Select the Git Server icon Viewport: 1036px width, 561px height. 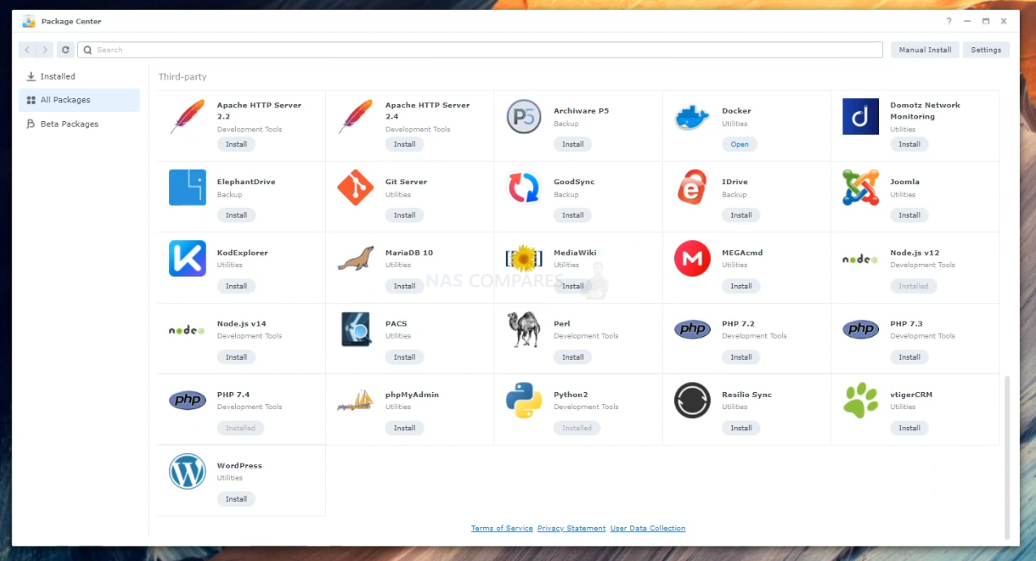click(355, 188)
